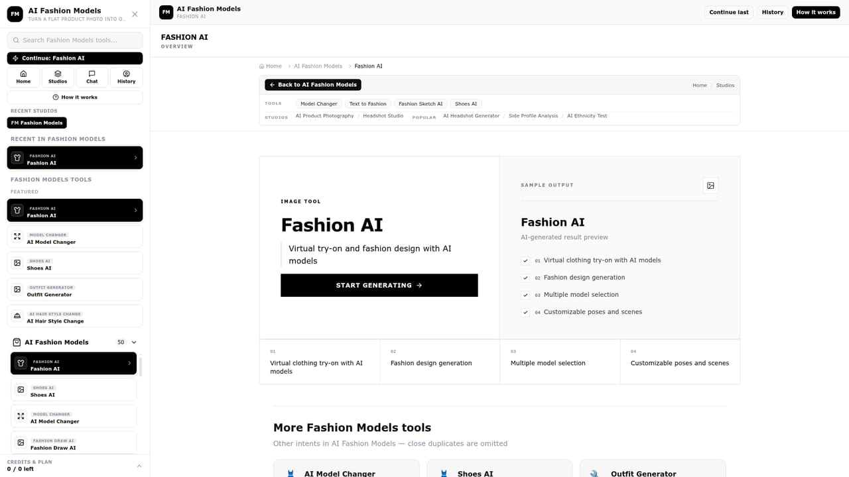Open the Model Changer tool chip
This screenshot has height=477, width=849.
click(x=318, y=103)
